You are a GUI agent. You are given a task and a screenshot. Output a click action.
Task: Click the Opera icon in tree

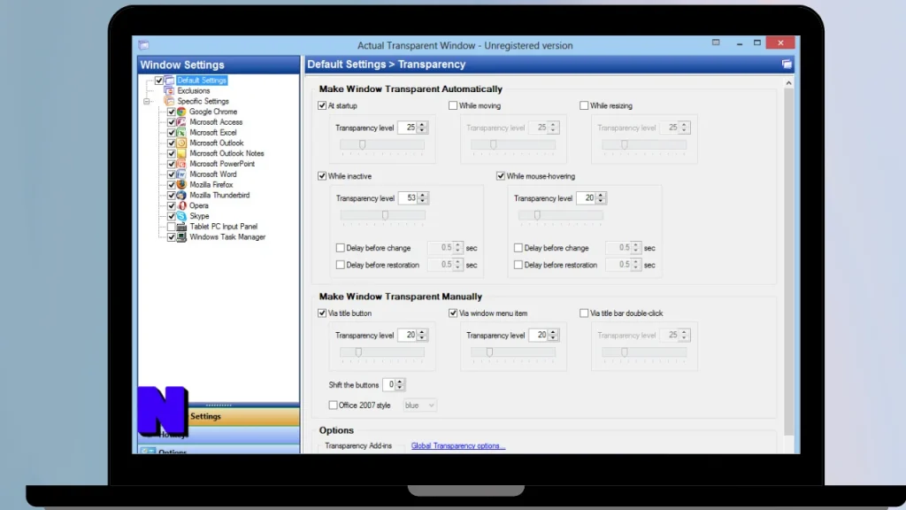(x=181, y=205)
